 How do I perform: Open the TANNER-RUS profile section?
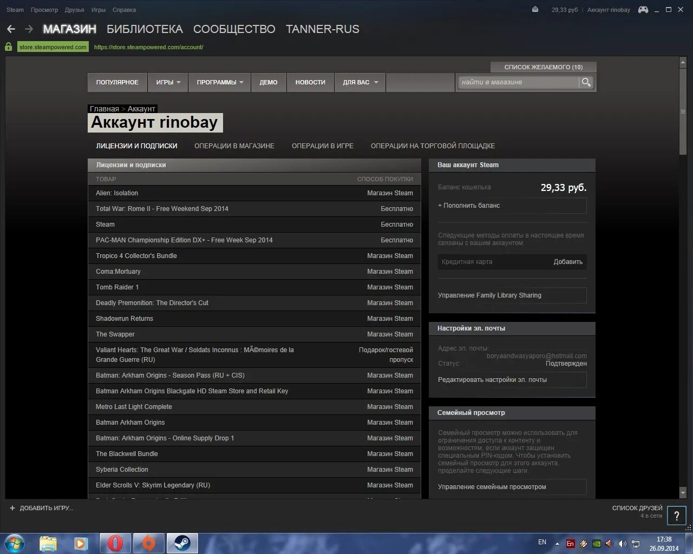(x=323, y=29)
